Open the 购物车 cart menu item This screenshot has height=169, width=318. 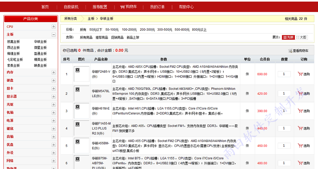[129, 7]
